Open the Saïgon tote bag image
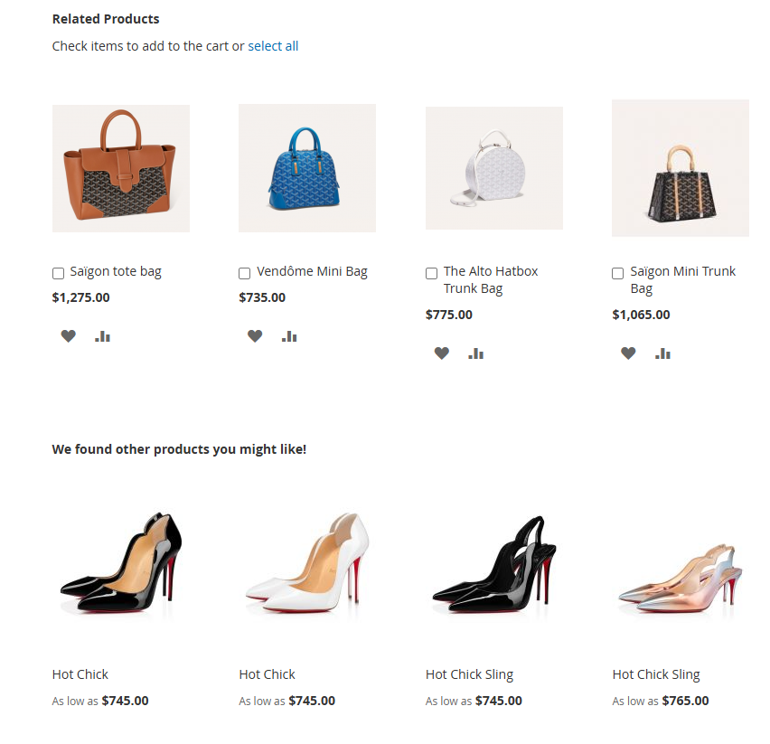This screenshot has width=770, height=744. pos(121,168)
